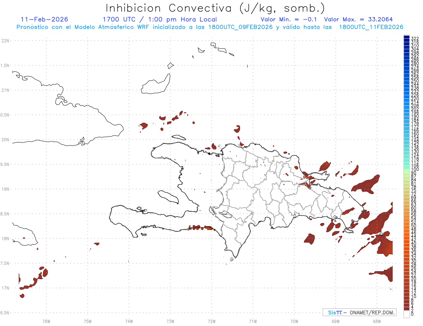Select the date "11-Feb-2026"

tap(44, 19)
